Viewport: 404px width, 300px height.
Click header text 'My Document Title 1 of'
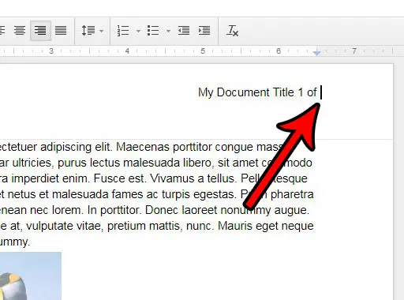click(257, 92)
